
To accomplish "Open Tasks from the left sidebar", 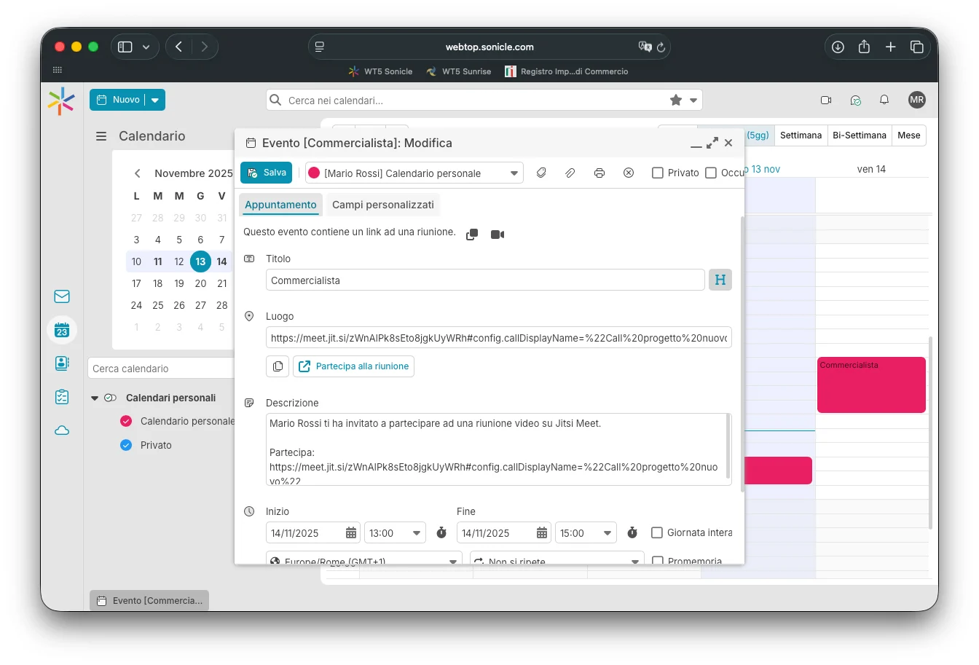I will tap(62, 397).
